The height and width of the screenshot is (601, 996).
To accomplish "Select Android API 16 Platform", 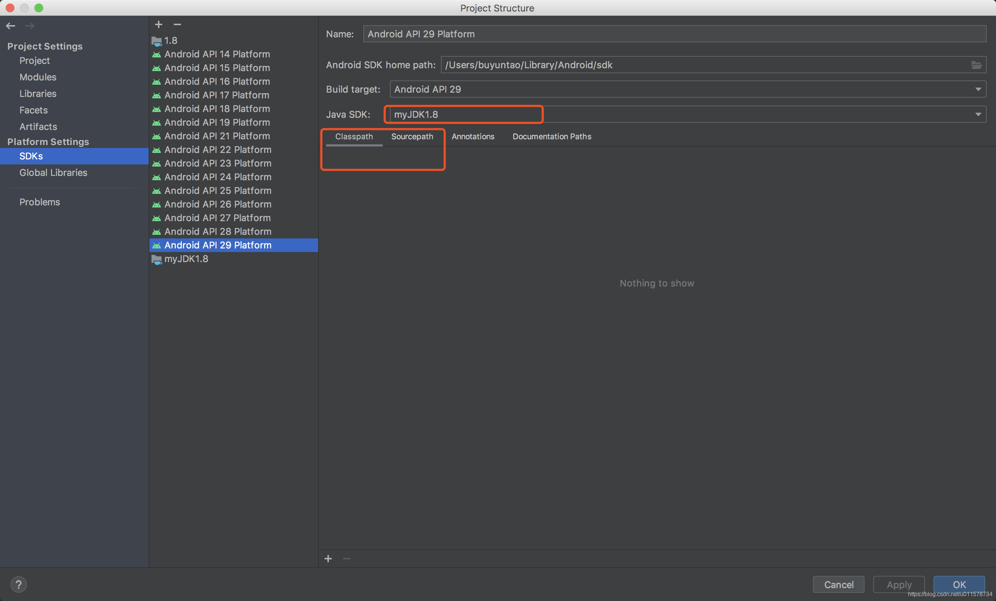I will [x=234, y=81].
